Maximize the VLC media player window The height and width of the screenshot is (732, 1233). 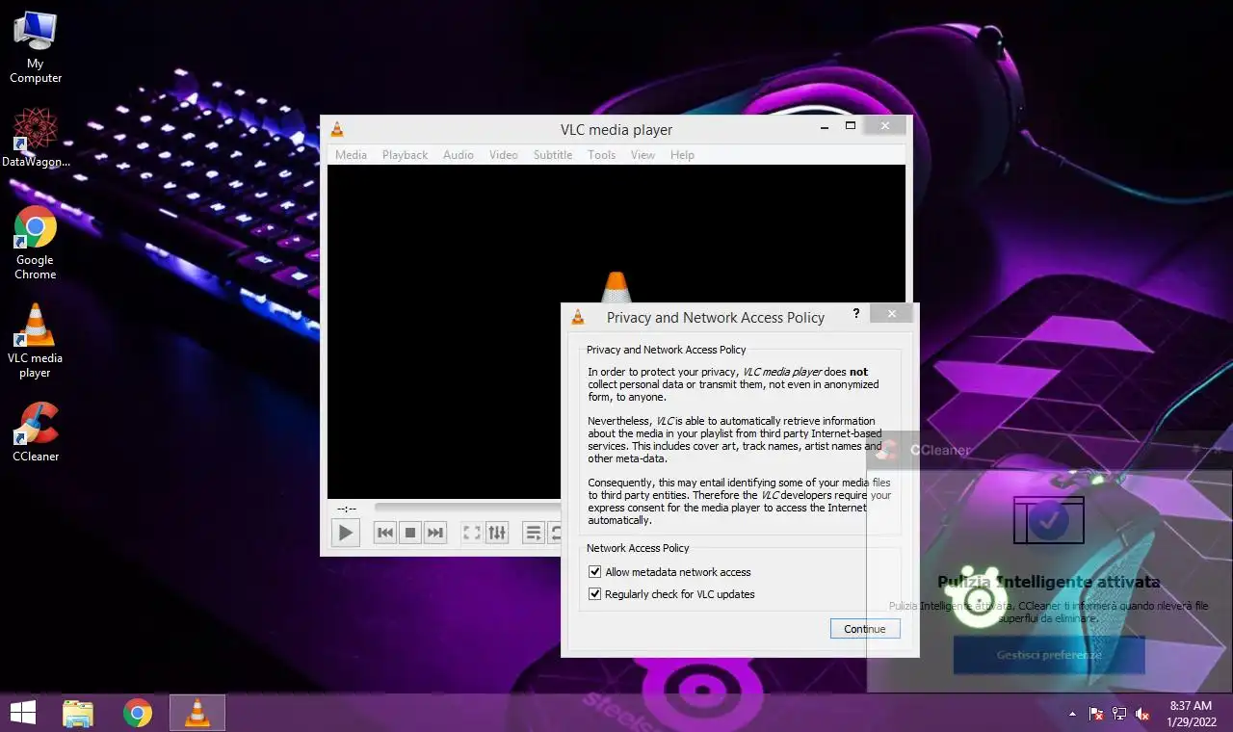coord(851,125)
